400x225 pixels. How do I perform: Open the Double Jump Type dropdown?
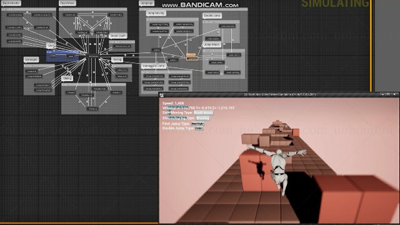coord(199,128)
